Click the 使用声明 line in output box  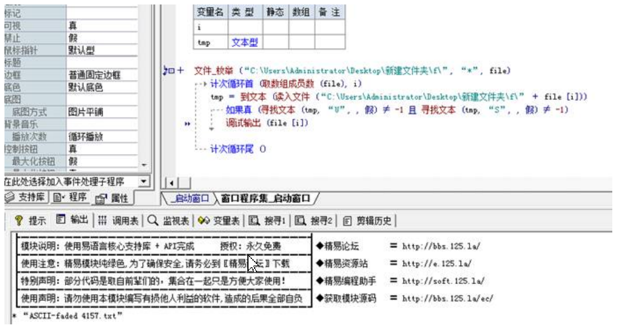[x=162, y=299]
